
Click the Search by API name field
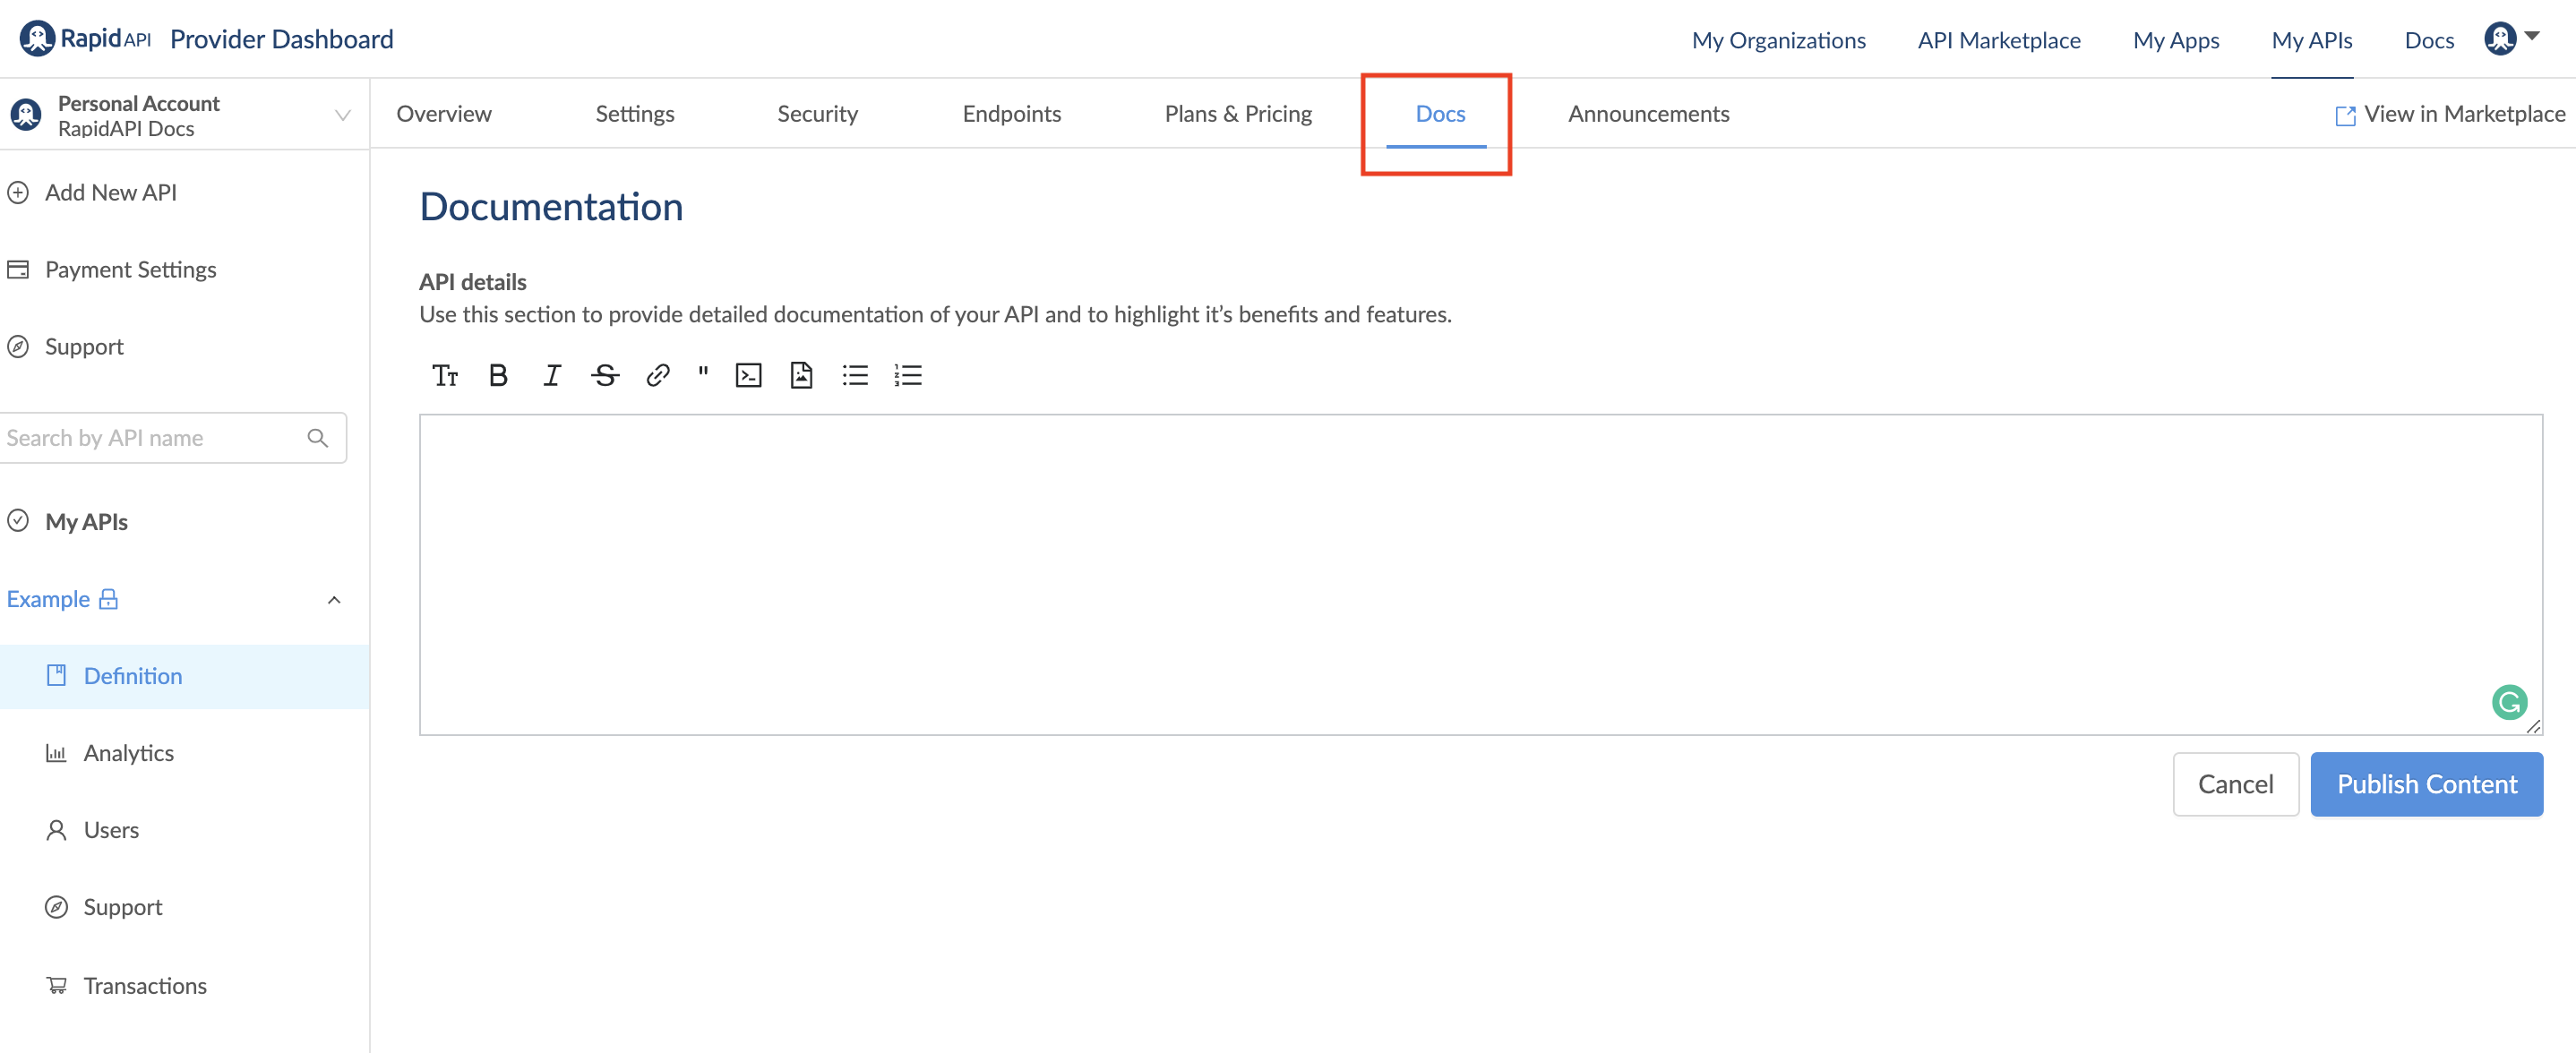pyautogui.click(x=155, y=438)
